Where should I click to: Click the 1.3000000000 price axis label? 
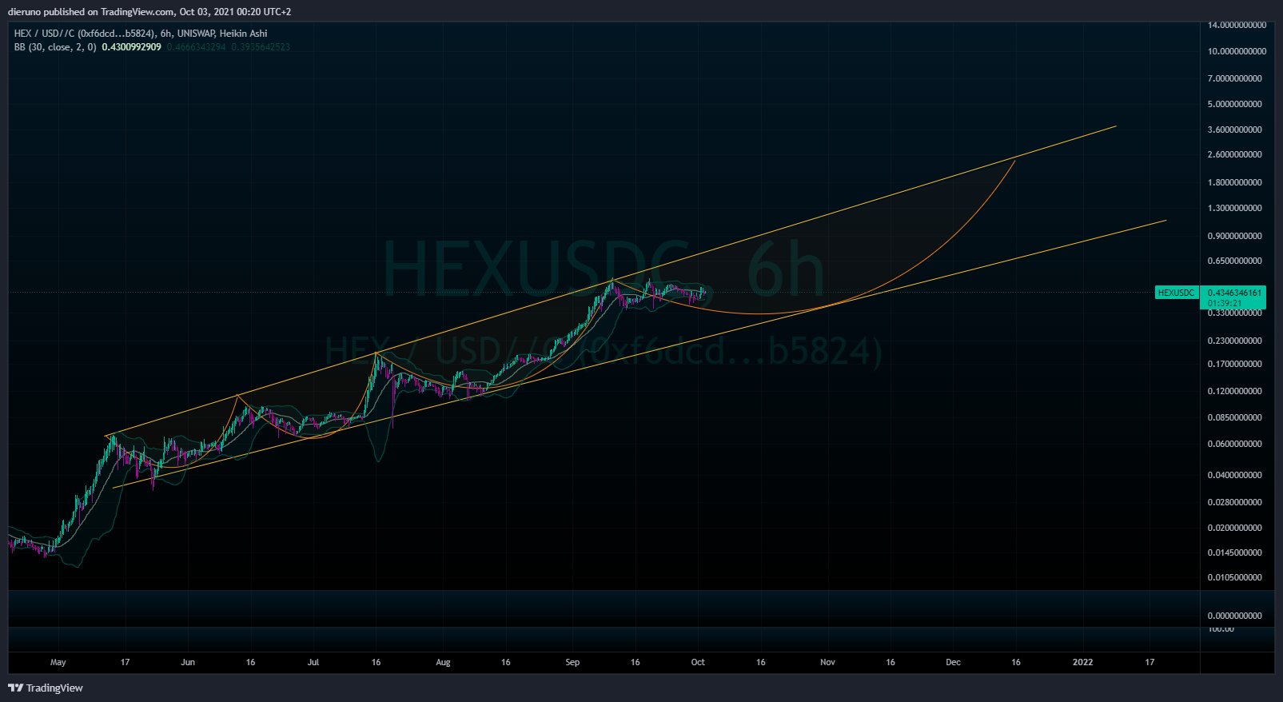pos(1235,208)
